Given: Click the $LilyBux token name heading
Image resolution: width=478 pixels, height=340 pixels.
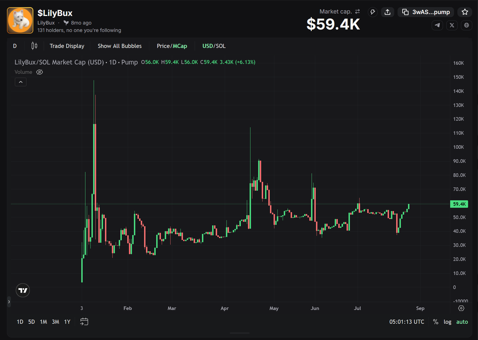Looking at the screenshot, I should pyautogui.click(x=55, y=13).
